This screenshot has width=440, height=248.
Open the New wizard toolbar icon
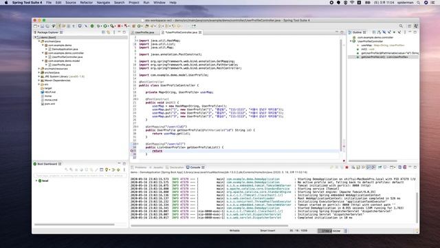point(35,26)
